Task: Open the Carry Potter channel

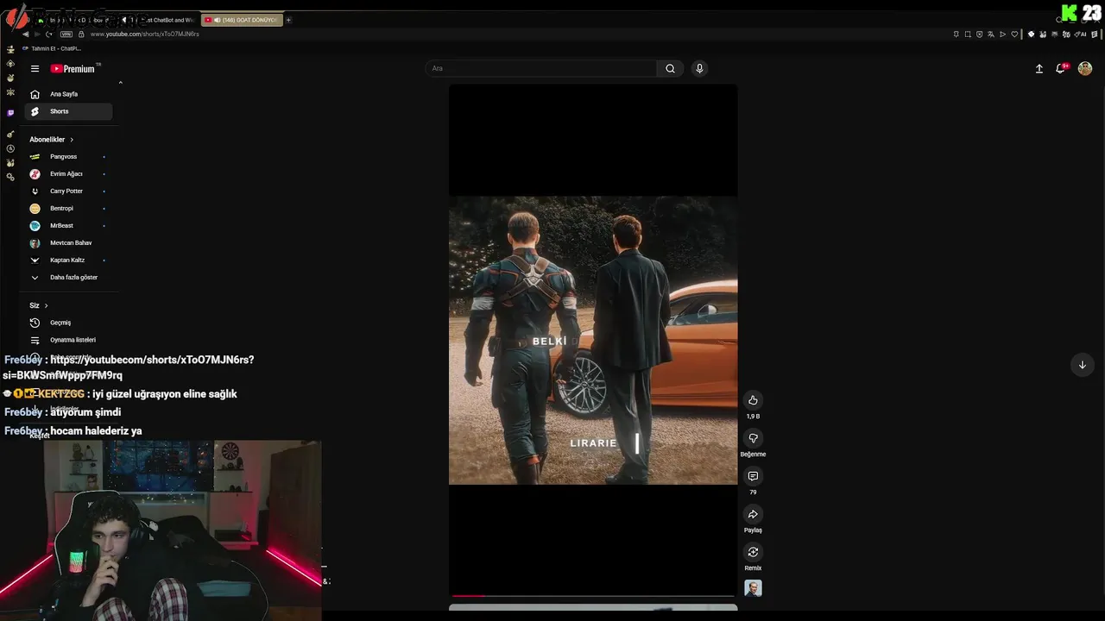Action: [68, 191]
